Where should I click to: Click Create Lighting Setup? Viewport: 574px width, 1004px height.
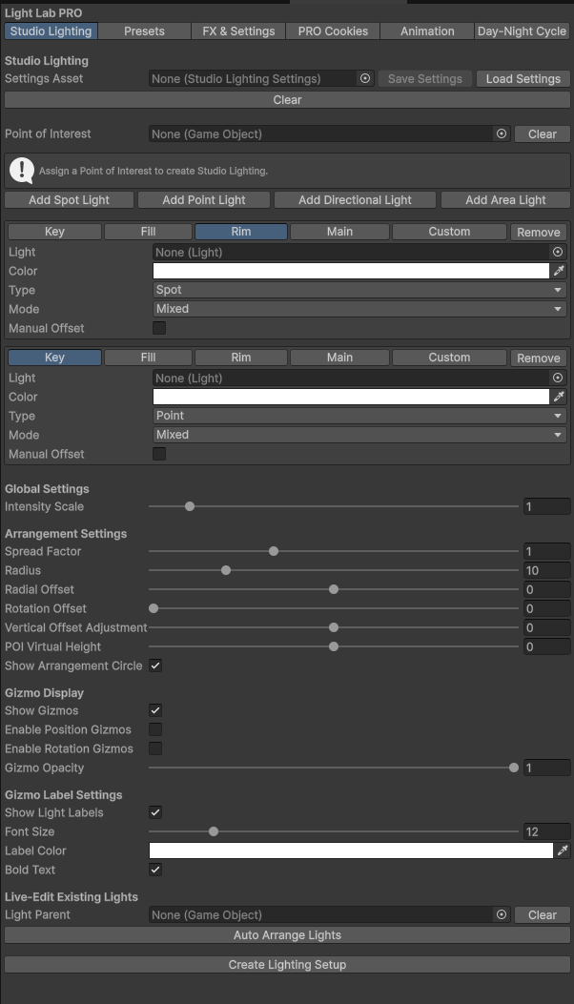tap(287, 964)
